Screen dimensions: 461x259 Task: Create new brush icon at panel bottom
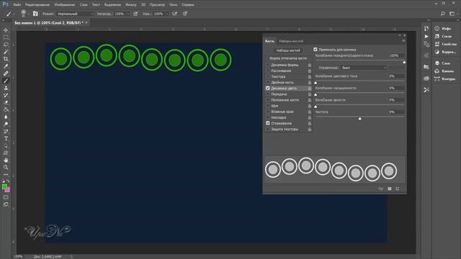pos(398,188)
